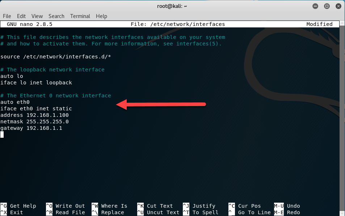Click Cut Text shortcut

tap(159, 206)
